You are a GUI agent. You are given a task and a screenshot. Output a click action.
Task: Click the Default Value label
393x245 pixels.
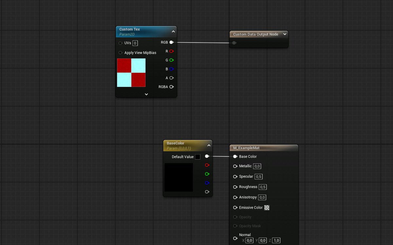183,157
